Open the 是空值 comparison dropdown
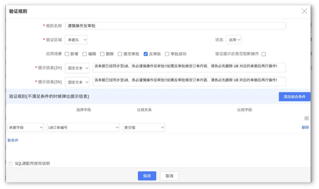The image size is (319, 189). pyautogui.click(x=144, y=127)
